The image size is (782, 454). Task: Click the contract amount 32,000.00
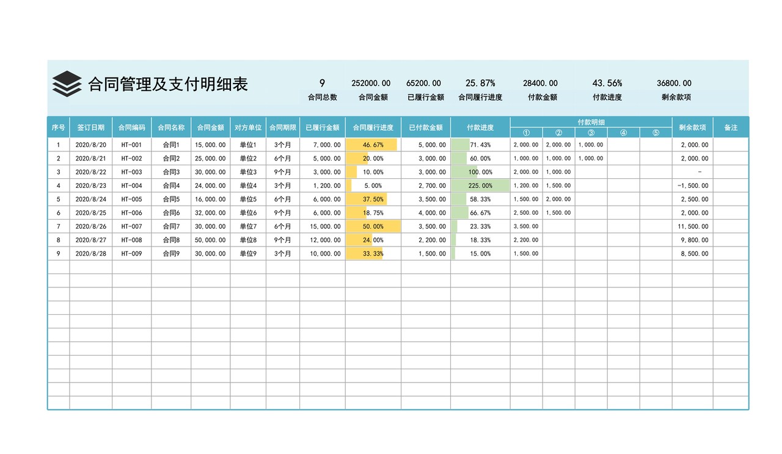[x=211, y=213]
